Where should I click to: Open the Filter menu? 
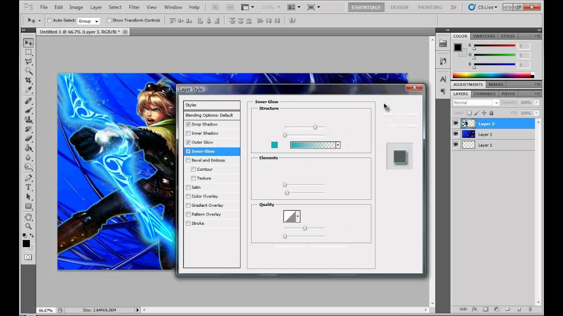click(134, 7)
